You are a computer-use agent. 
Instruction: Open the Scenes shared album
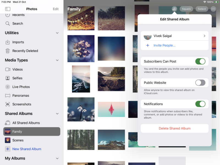click(18, 140)
